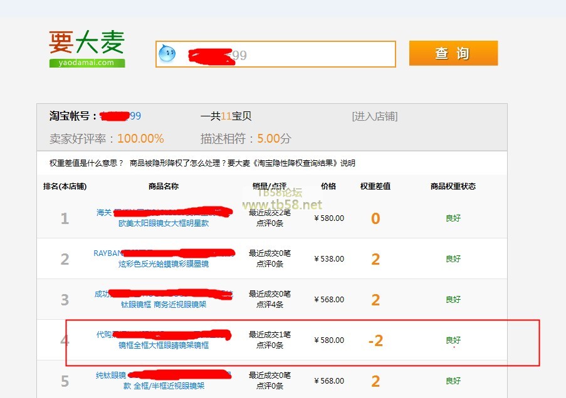Click the weight difference value 0 in row 1
Viewport: 566px width, 398px height.
(x=375, y=218)
